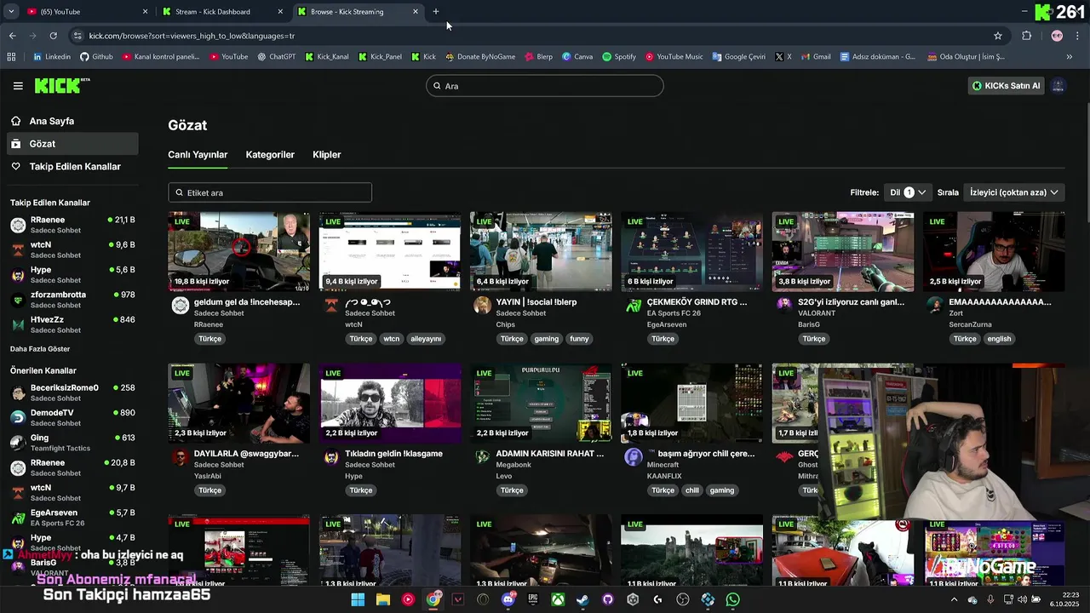Open KAANFLIX channel avatar
The image size is (1090, 613).
[633, 458]
